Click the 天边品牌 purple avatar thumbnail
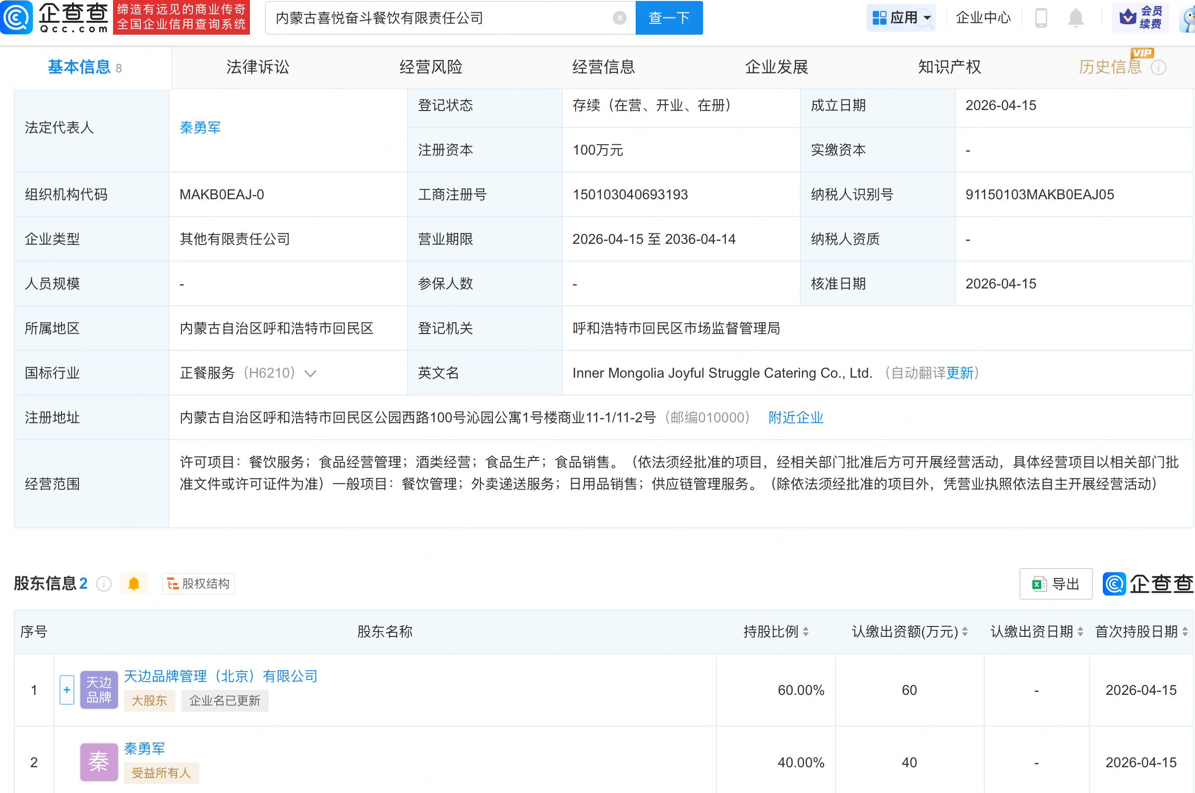This screenshot has width=1195, height=793. click(99, 690)
